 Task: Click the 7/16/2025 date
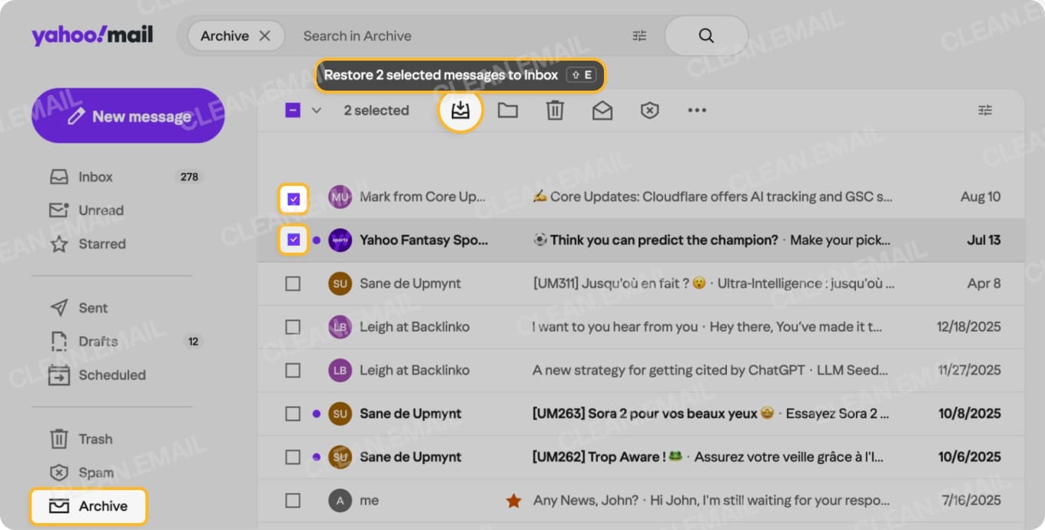tap(971, 501)
